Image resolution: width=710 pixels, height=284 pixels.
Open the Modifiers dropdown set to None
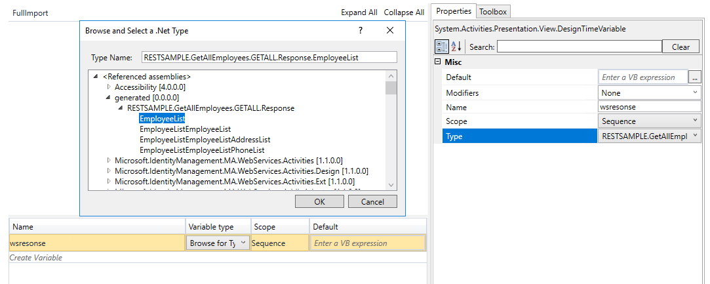(649, 93)
